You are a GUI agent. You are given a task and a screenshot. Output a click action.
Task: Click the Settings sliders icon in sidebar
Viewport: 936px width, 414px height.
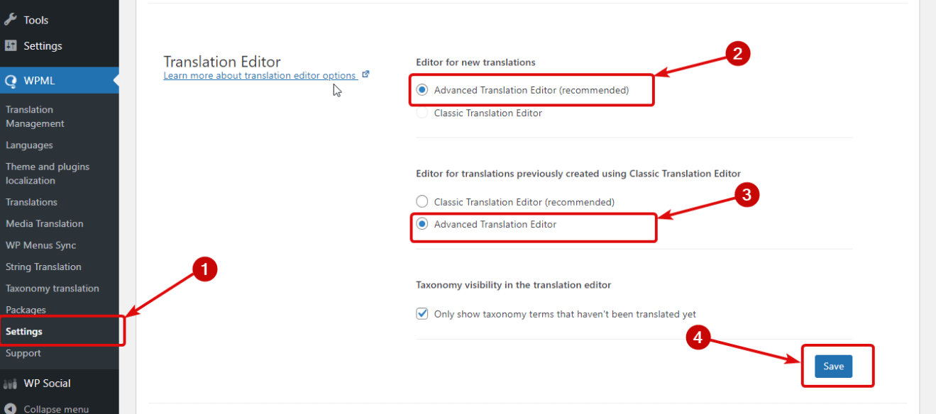[11, 45]
